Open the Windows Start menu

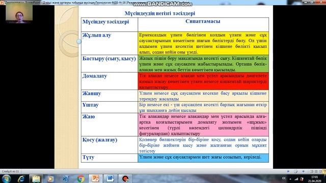point(6,178)
